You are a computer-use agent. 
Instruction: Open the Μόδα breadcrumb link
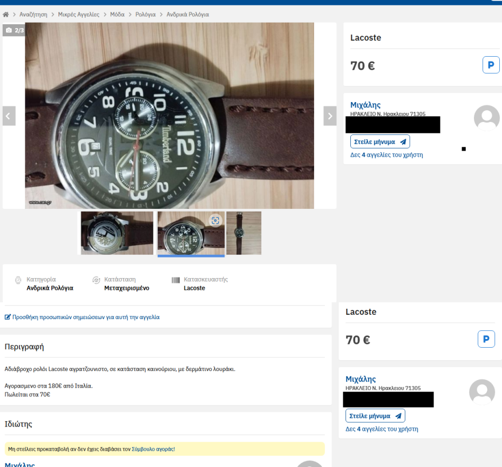click(117, 15)
